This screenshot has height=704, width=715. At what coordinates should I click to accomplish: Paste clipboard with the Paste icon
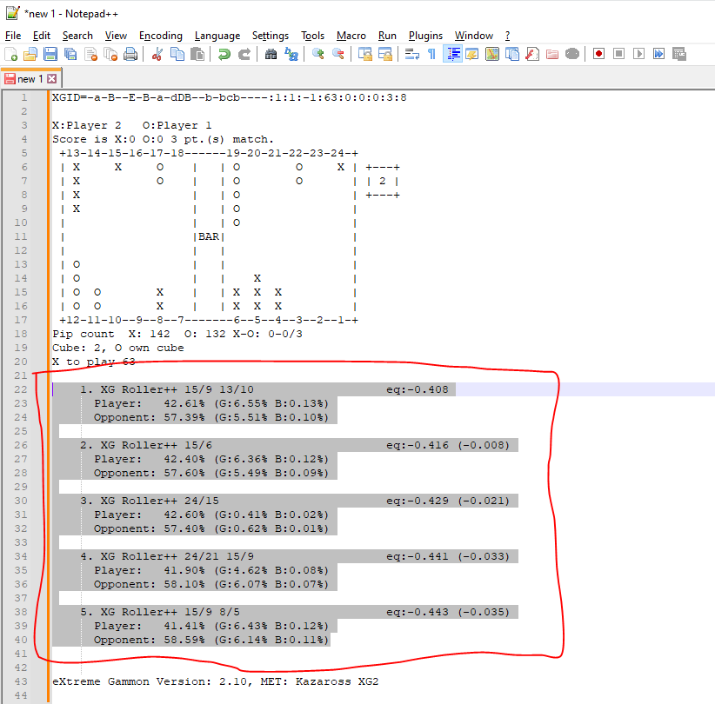197,54
